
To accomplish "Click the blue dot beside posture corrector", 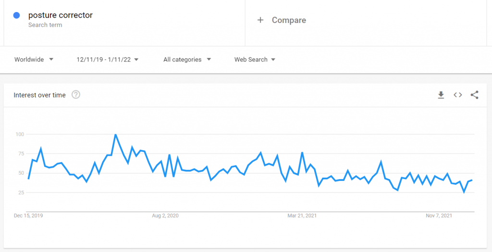I will 17,15.
